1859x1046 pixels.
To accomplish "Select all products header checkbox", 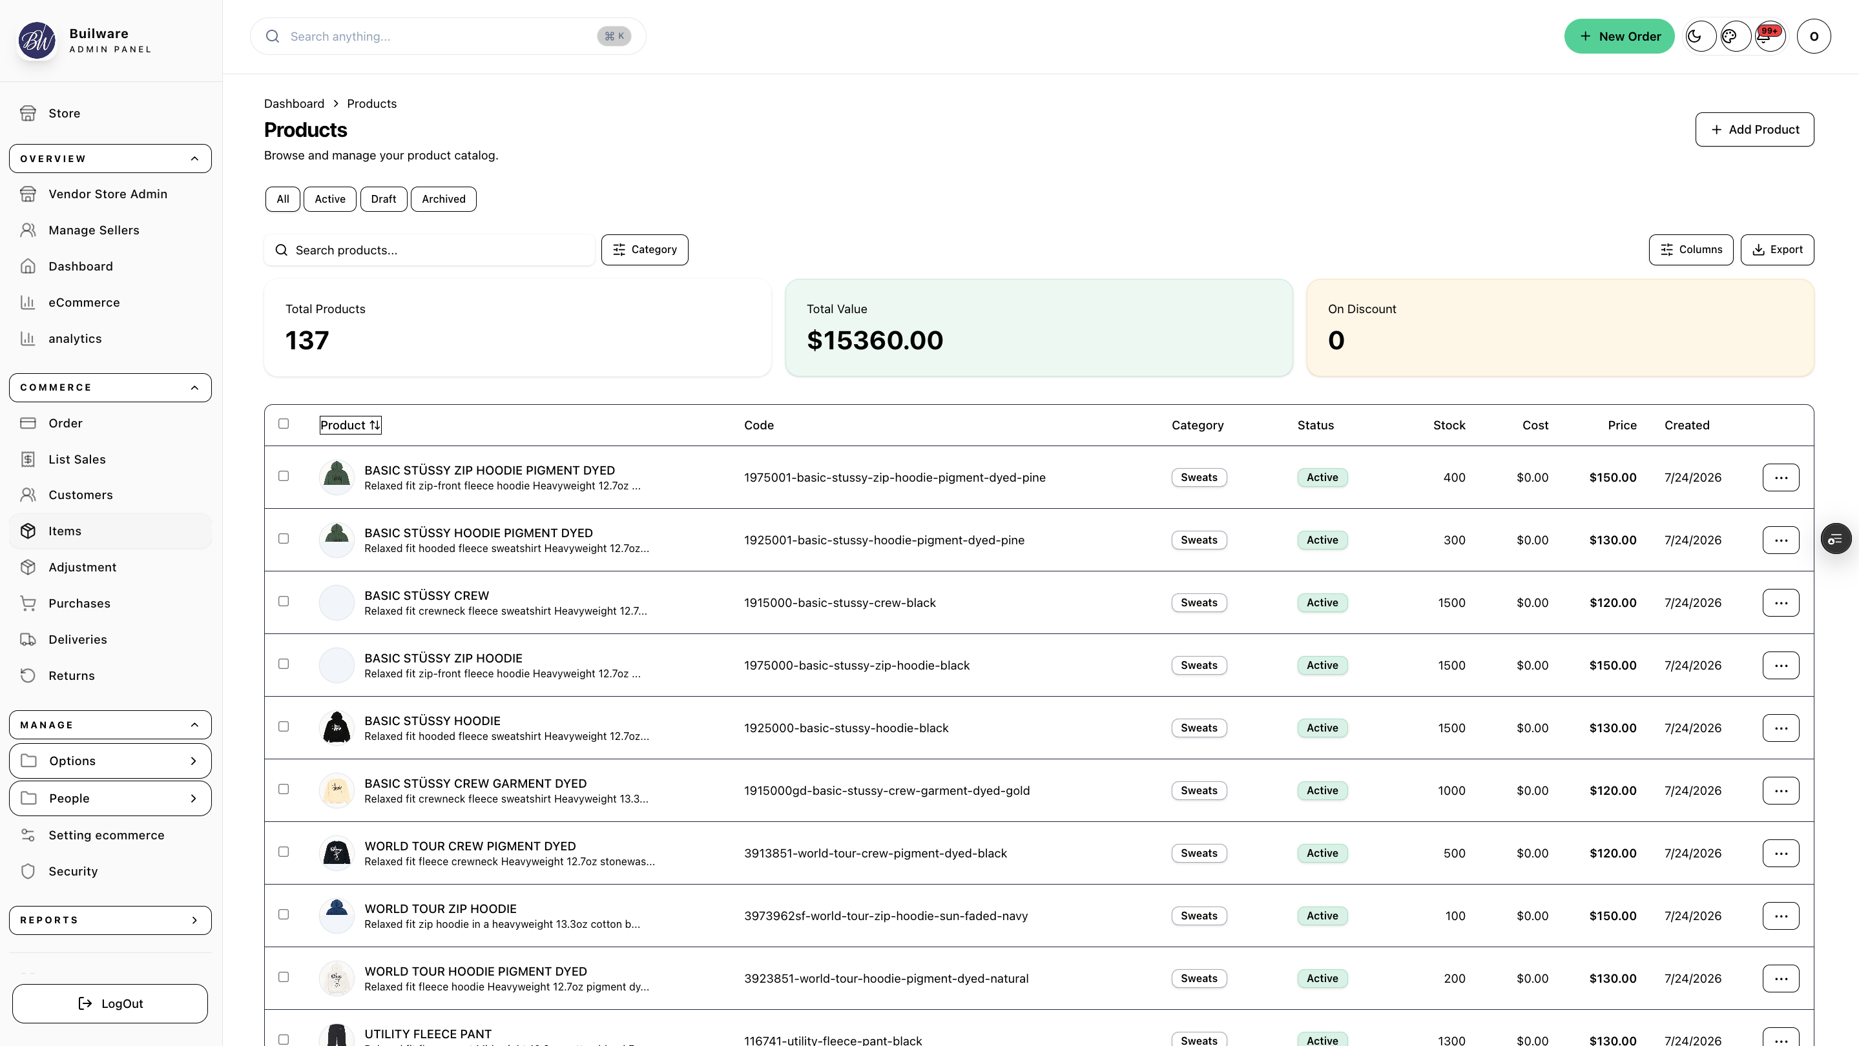I will pos(284,424).
